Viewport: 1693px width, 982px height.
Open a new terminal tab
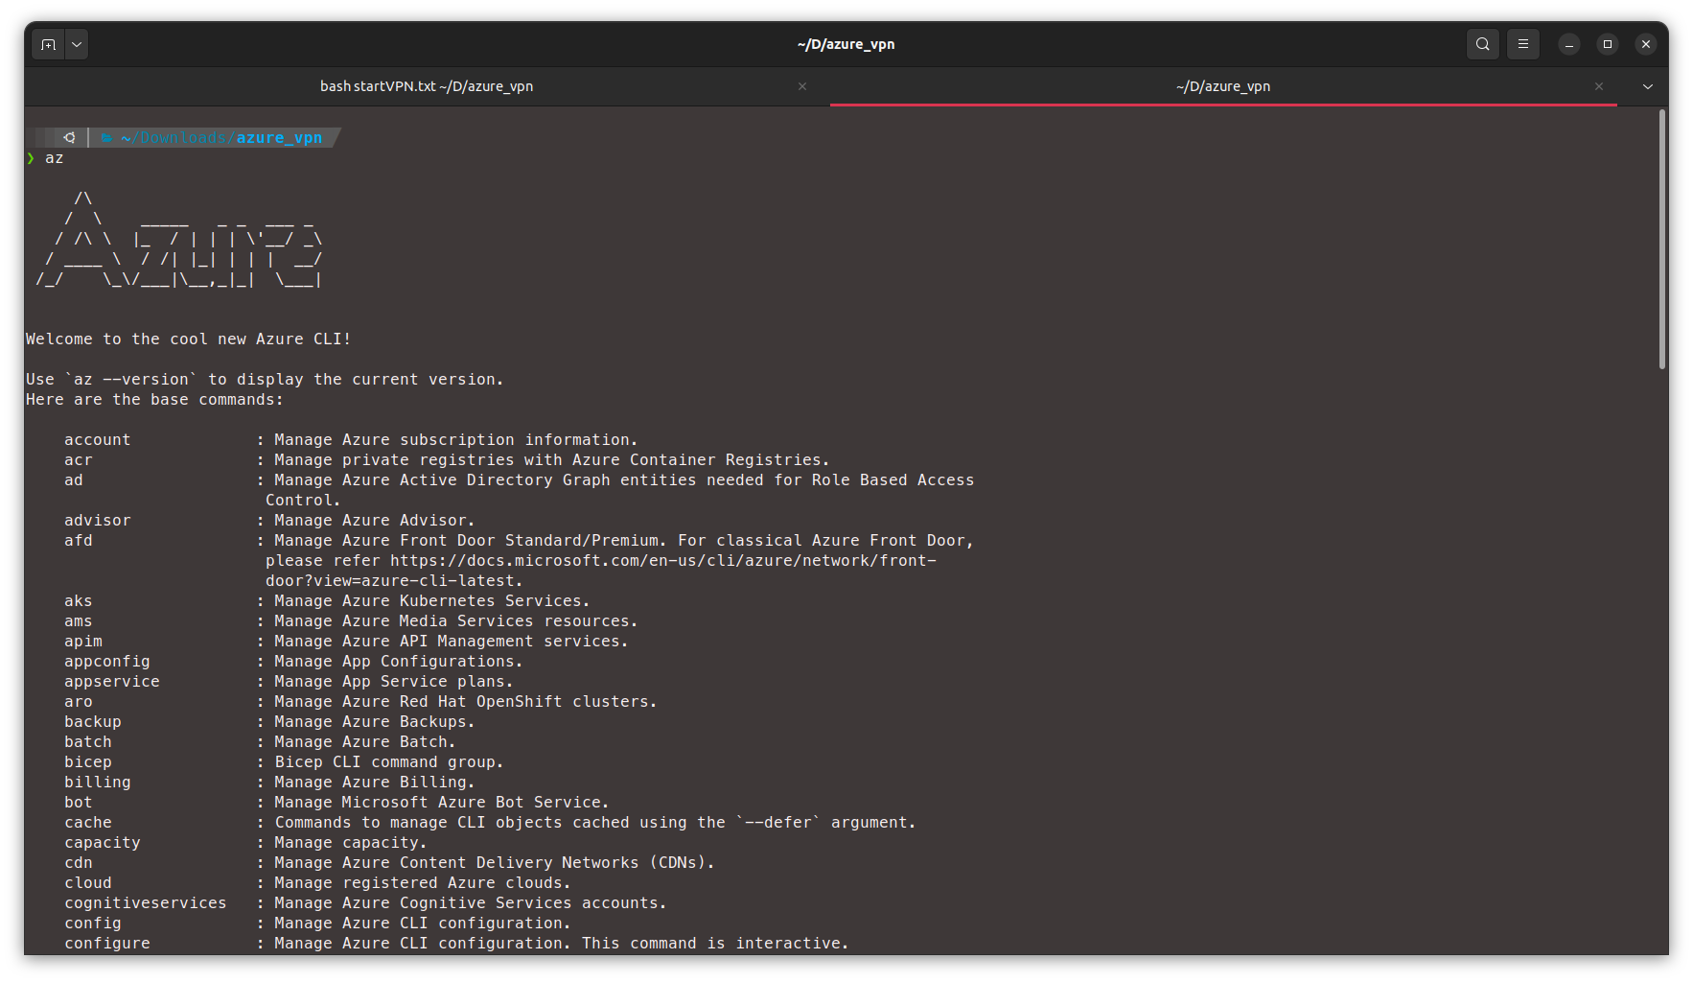point(48,43)
